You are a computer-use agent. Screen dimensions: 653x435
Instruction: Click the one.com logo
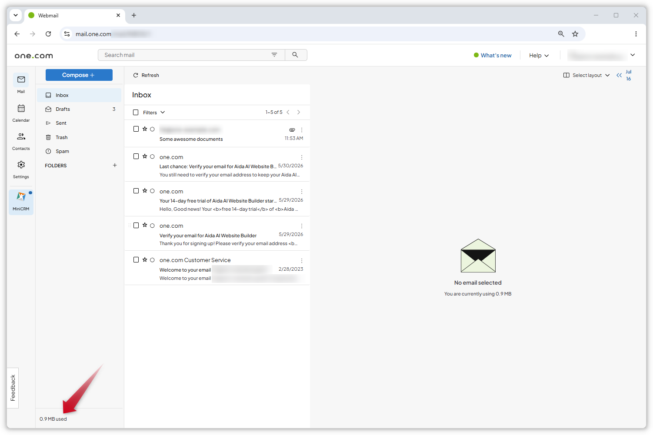[x=34, y=56]
